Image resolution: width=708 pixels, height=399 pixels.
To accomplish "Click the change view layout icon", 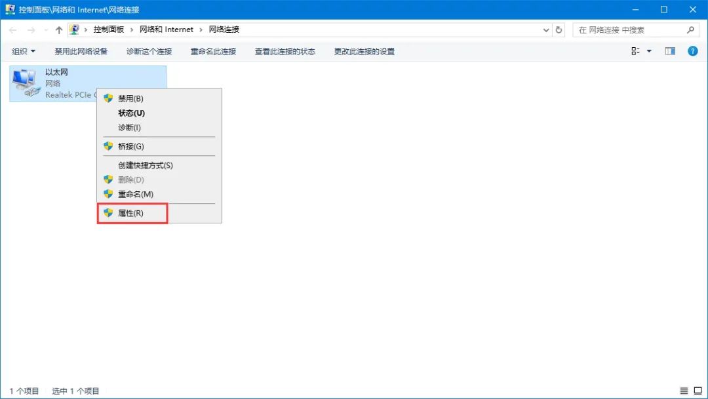I will (x=635, y=51).
